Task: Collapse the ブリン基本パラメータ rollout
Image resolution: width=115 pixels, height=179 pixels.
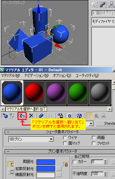Action: click(x=8, y=151)
